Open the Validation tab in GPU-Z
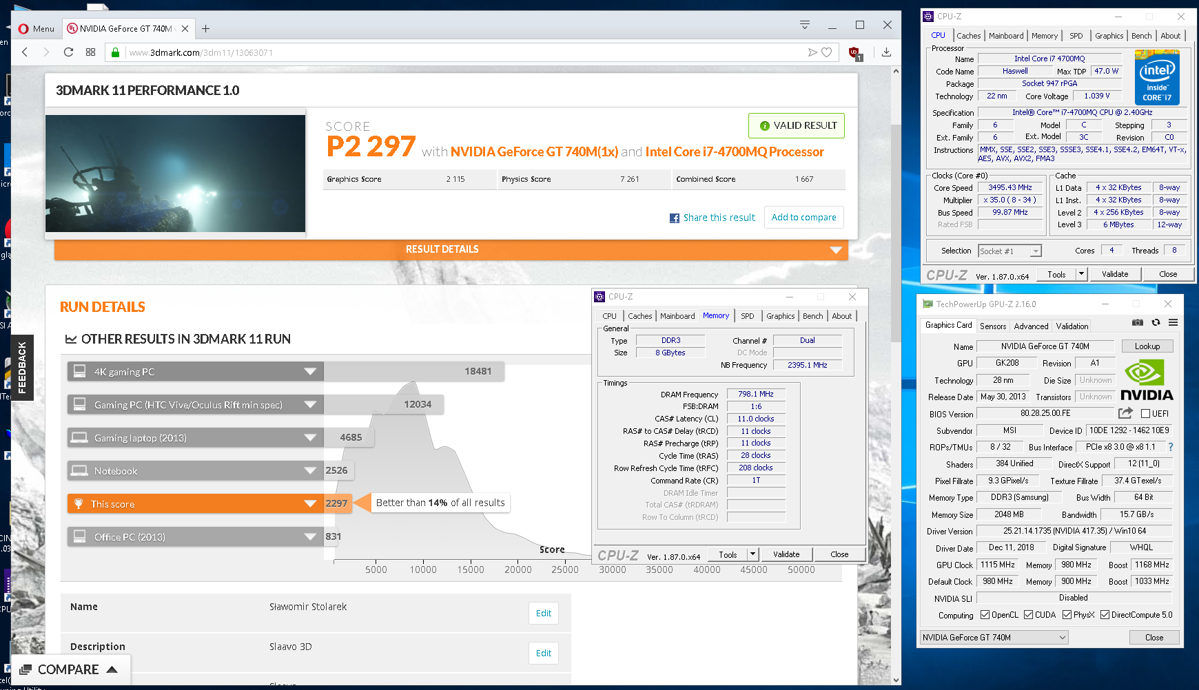This screenshot has height=690, width=1199. pos(1072,326)
